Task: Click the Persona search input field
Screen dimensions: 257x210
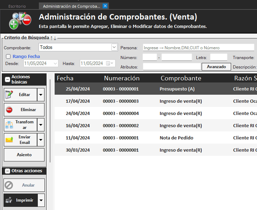Action: click(198, 48)
